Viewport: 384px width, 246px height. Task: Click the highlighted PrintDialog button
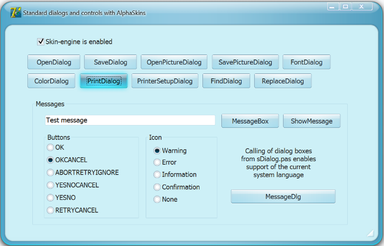[104, 81]
